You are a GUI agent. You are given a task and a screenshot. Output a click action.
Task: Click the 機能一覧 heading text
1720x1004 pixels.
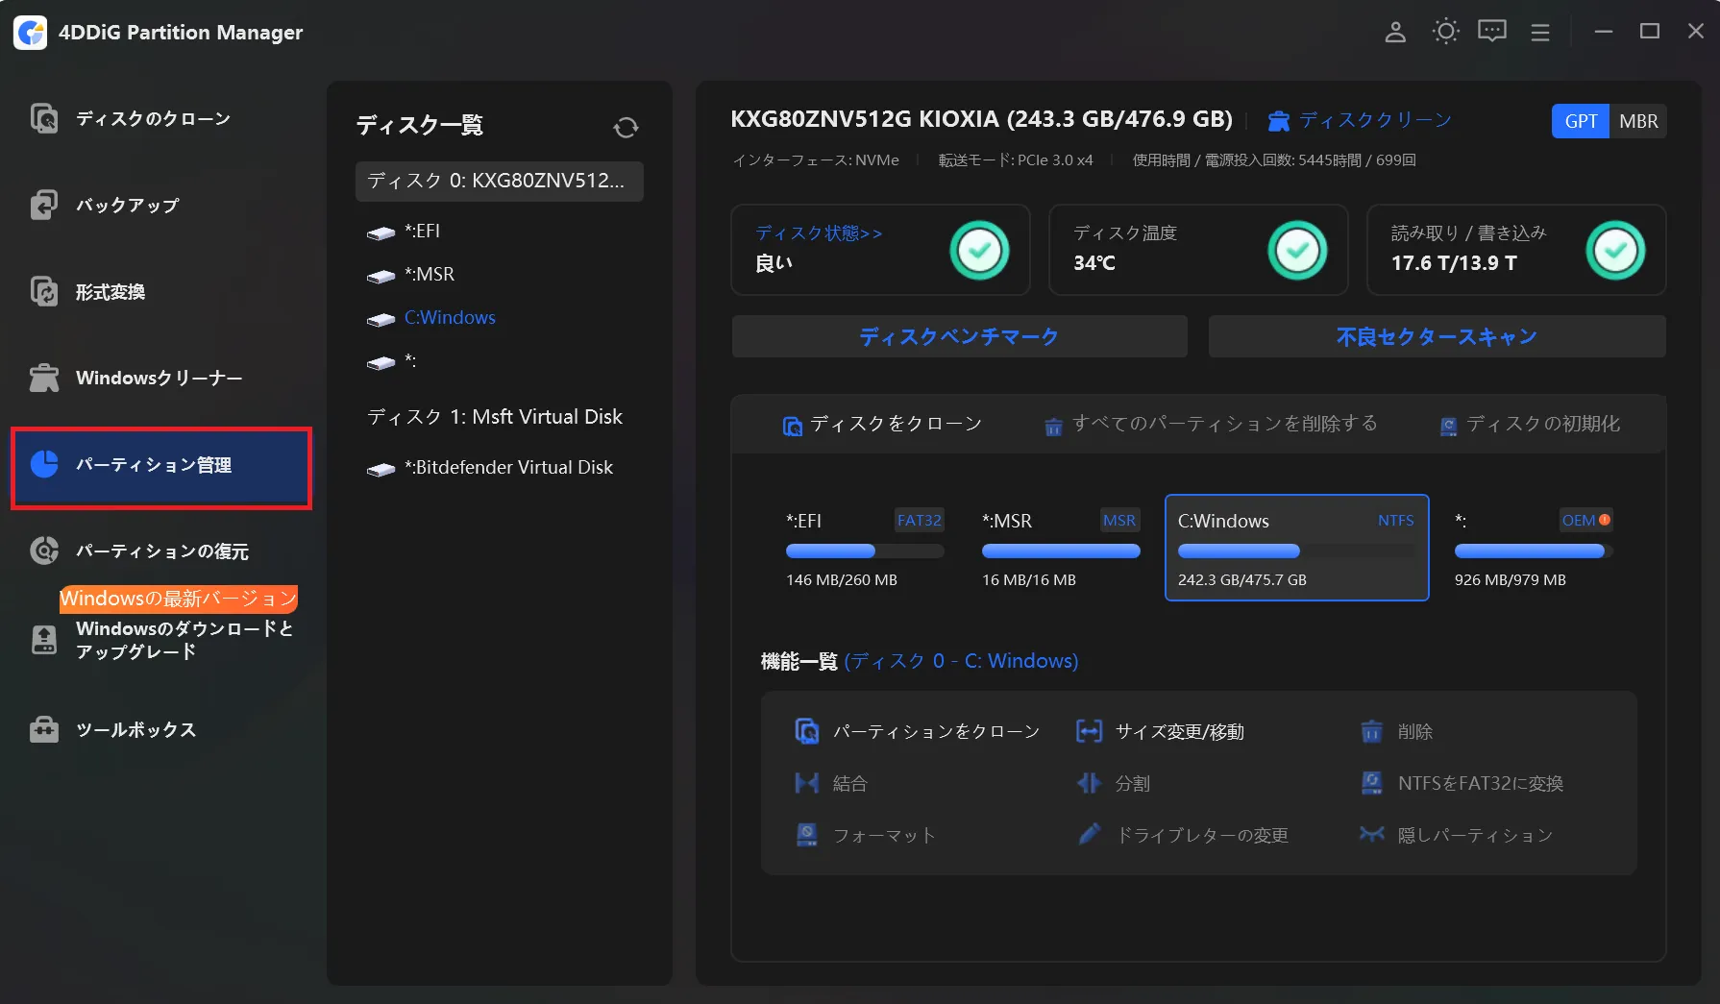point(799,661)
